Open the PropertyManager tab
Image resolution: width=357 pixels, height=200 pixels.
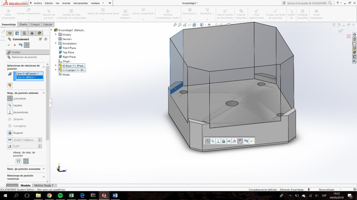17,33
